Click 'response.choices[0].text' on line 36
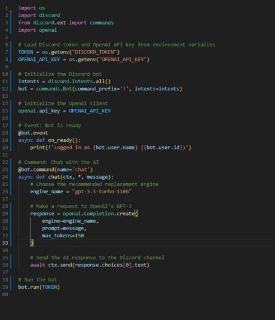This screenshot has height=320, width=275. (x=111, y=265)
